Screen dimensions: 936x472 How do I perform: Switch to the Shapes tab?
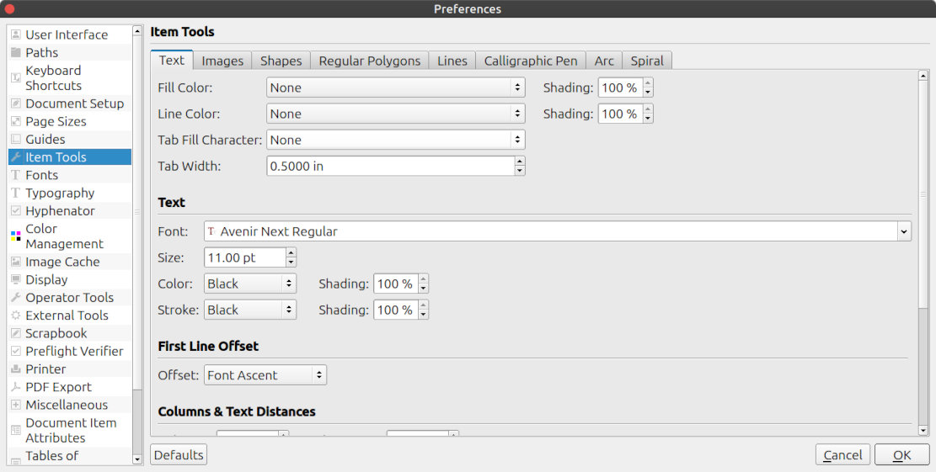click(x=281, y=61)
